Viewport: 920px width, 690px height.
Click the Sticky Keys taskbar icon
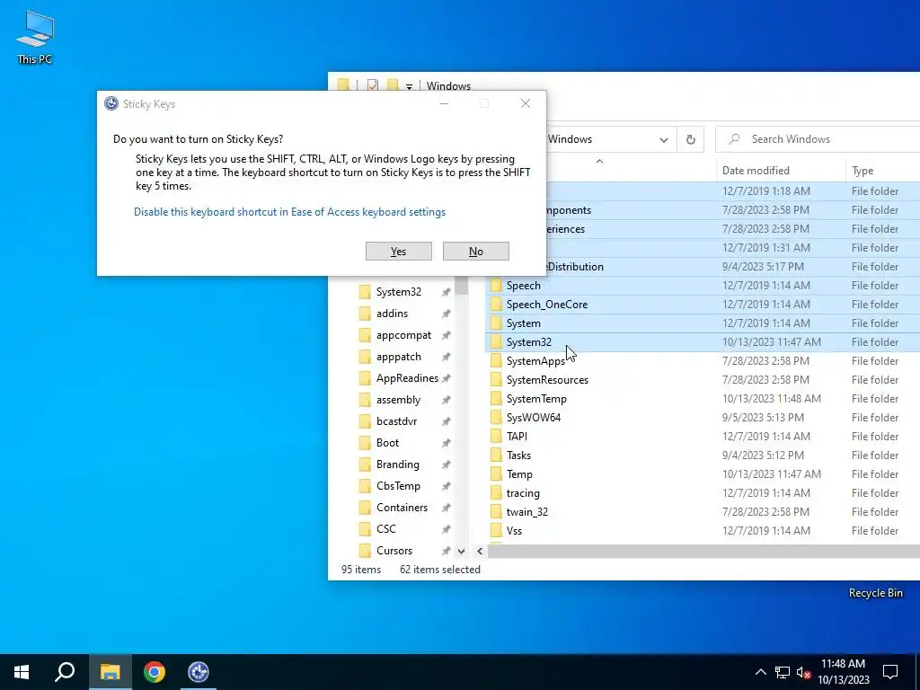click(x=199, y=672)
